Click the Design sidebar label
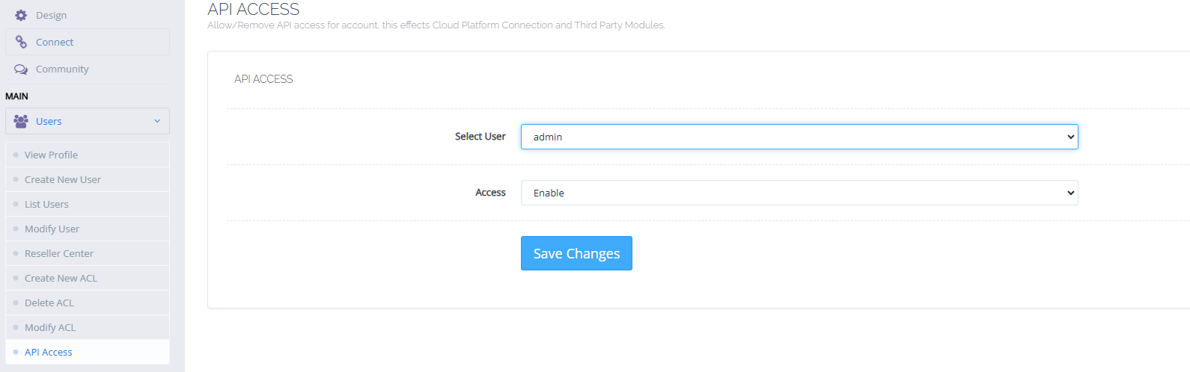The height and width of the screenshot is (372, 1190). point(51,15)
